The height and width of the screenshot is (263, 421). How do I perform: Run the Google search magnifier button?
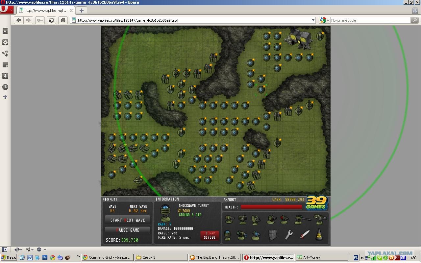pos(415,20)
